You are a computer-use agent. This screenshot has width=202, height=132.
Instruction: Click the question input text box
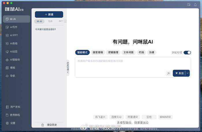tap(133, 67)
